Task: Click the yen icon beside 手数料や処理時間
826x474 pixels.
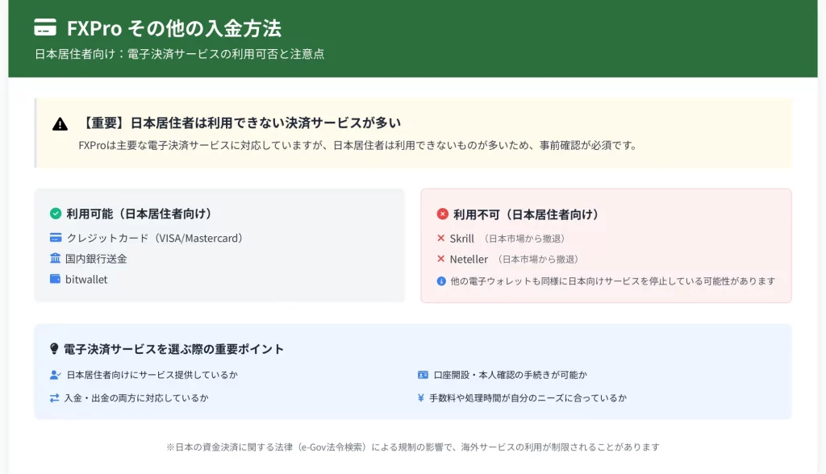Action: pyautogui.click(x=422, y=397)
